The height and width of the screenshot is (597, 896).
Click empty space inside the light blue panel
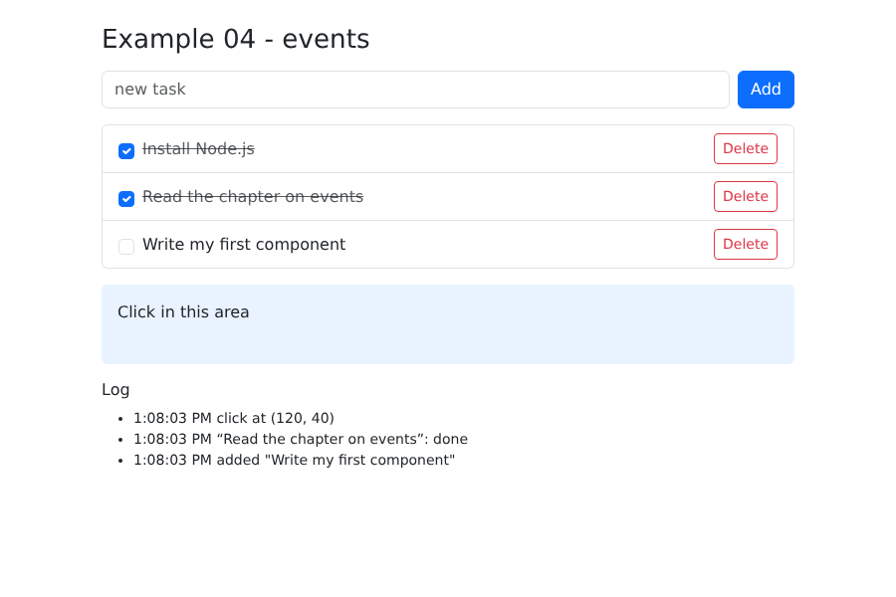pyautogui.click(x=515, y=337)
